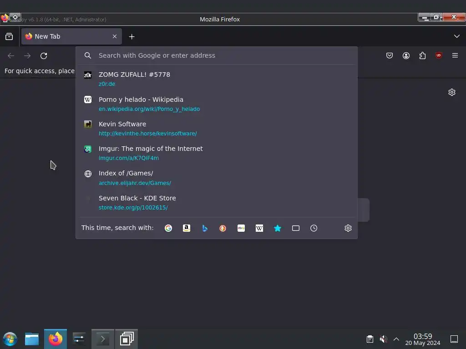Image resolution: width=466 pixels, height=349 pixels.
Task: Expand the list all tabs chevron
Action: point(457,36)
